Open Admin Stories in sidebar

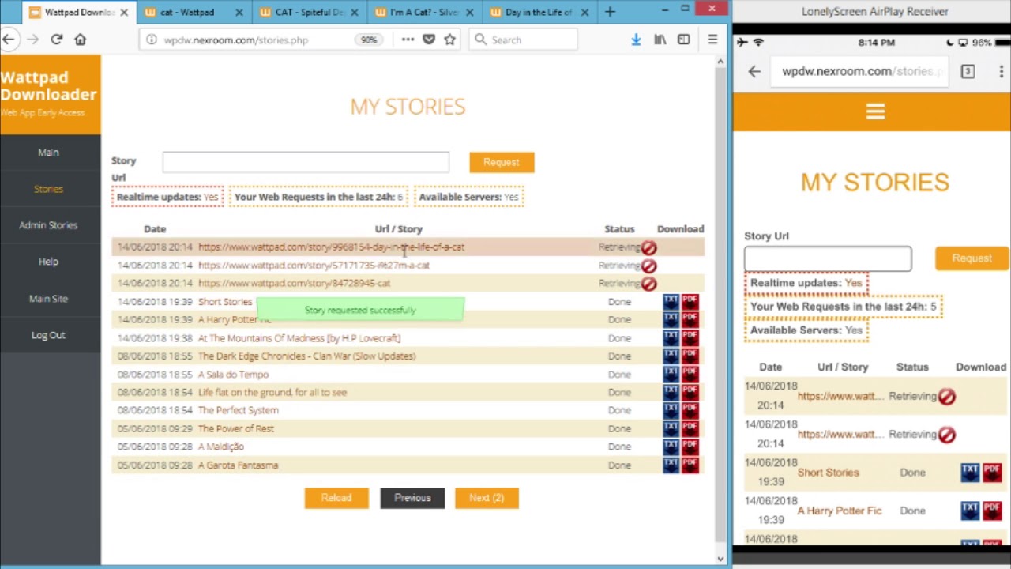point(48,225)
